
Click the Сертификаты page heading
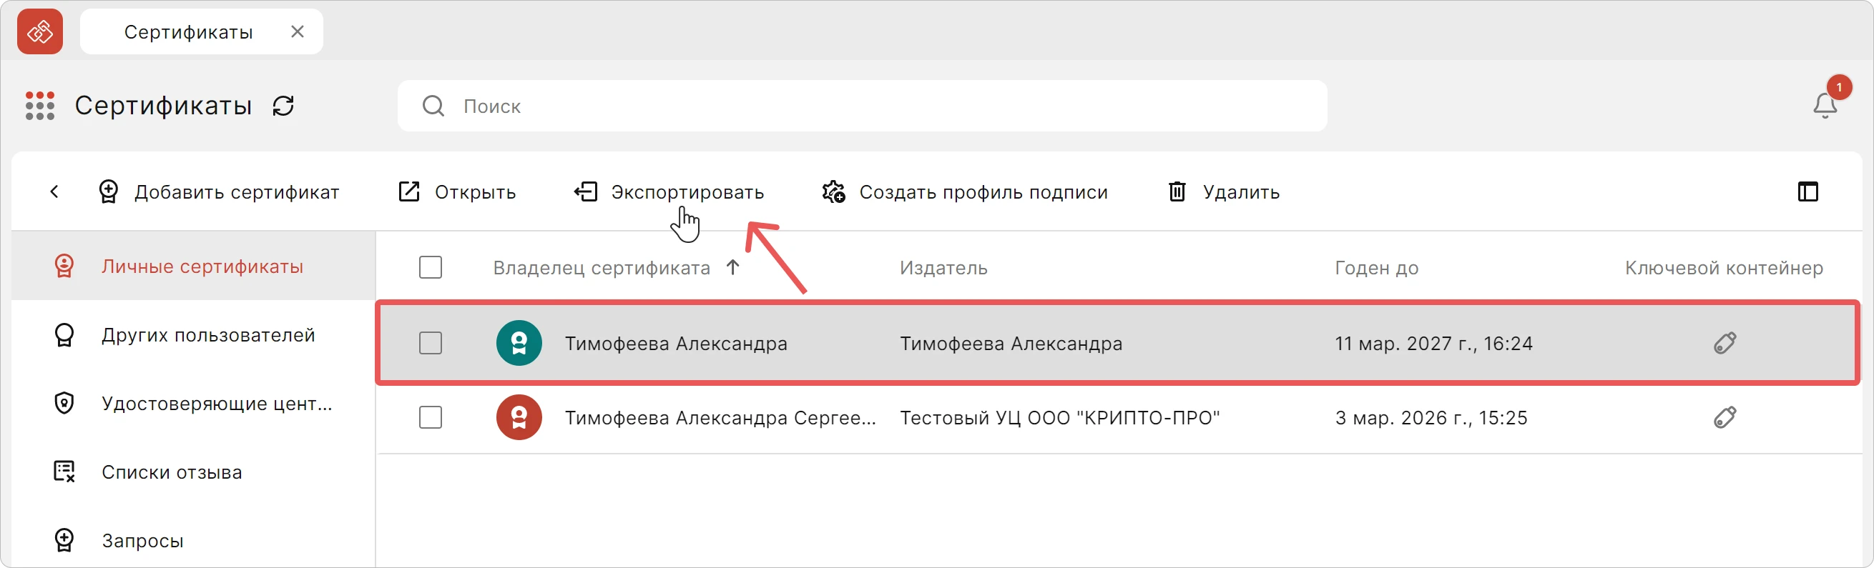[x=163, y=106]
